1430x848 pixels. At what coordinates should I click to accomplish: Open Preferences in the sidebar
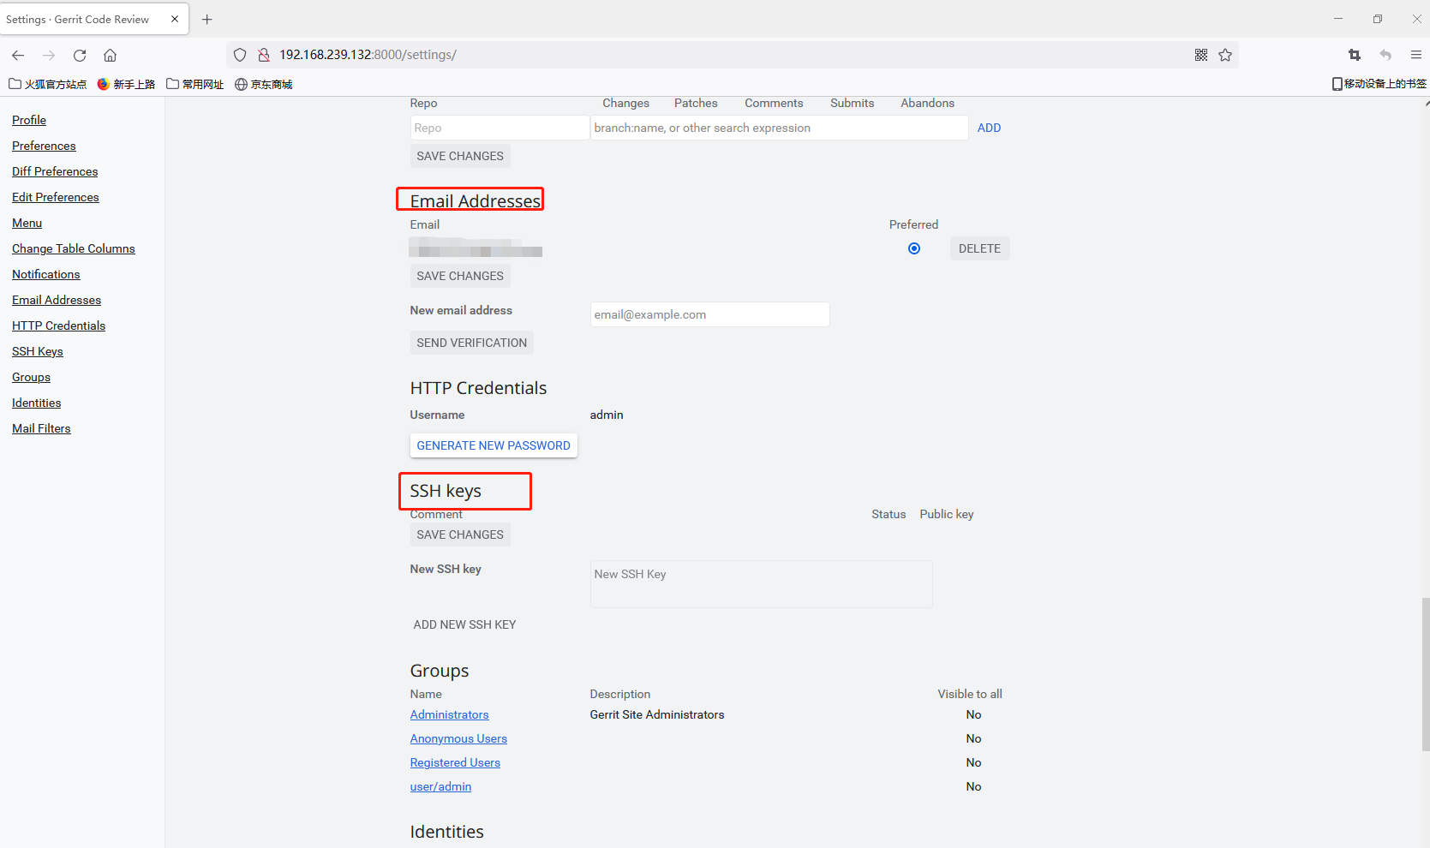click(44, 146)
